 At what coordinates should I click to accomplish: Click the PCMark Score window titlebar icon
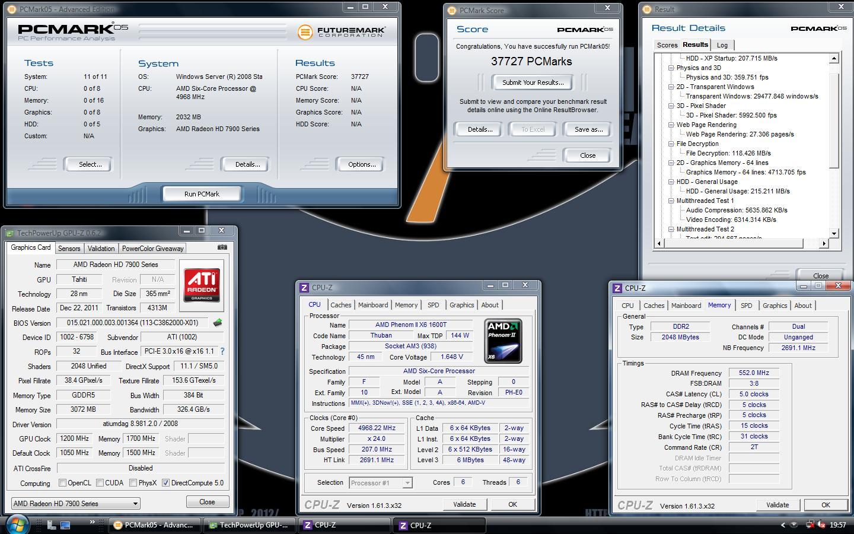click(x=452, y=11)
